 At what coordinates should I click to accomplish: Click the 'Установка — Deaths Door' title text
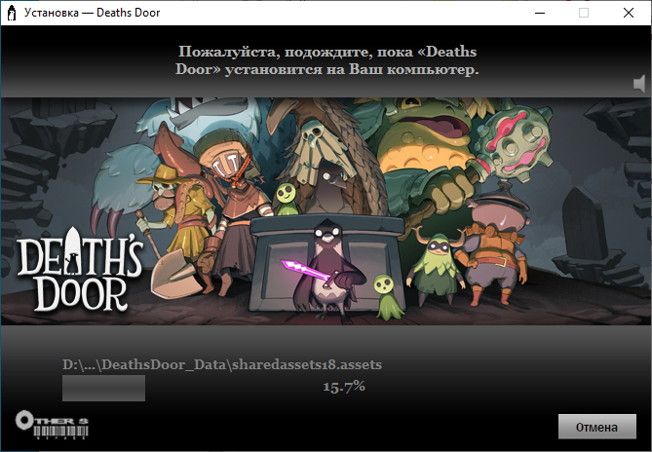(92, 13)
